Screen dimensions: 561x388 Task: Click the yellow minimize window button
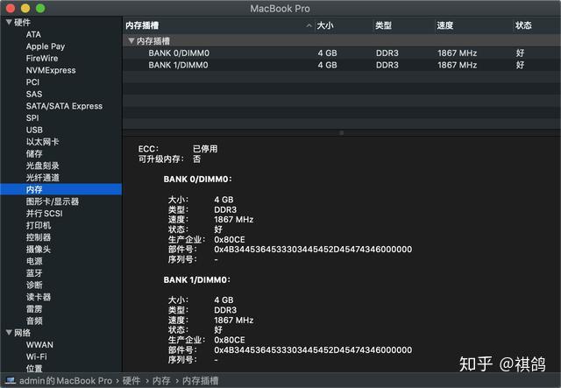(x=25, y=8)
